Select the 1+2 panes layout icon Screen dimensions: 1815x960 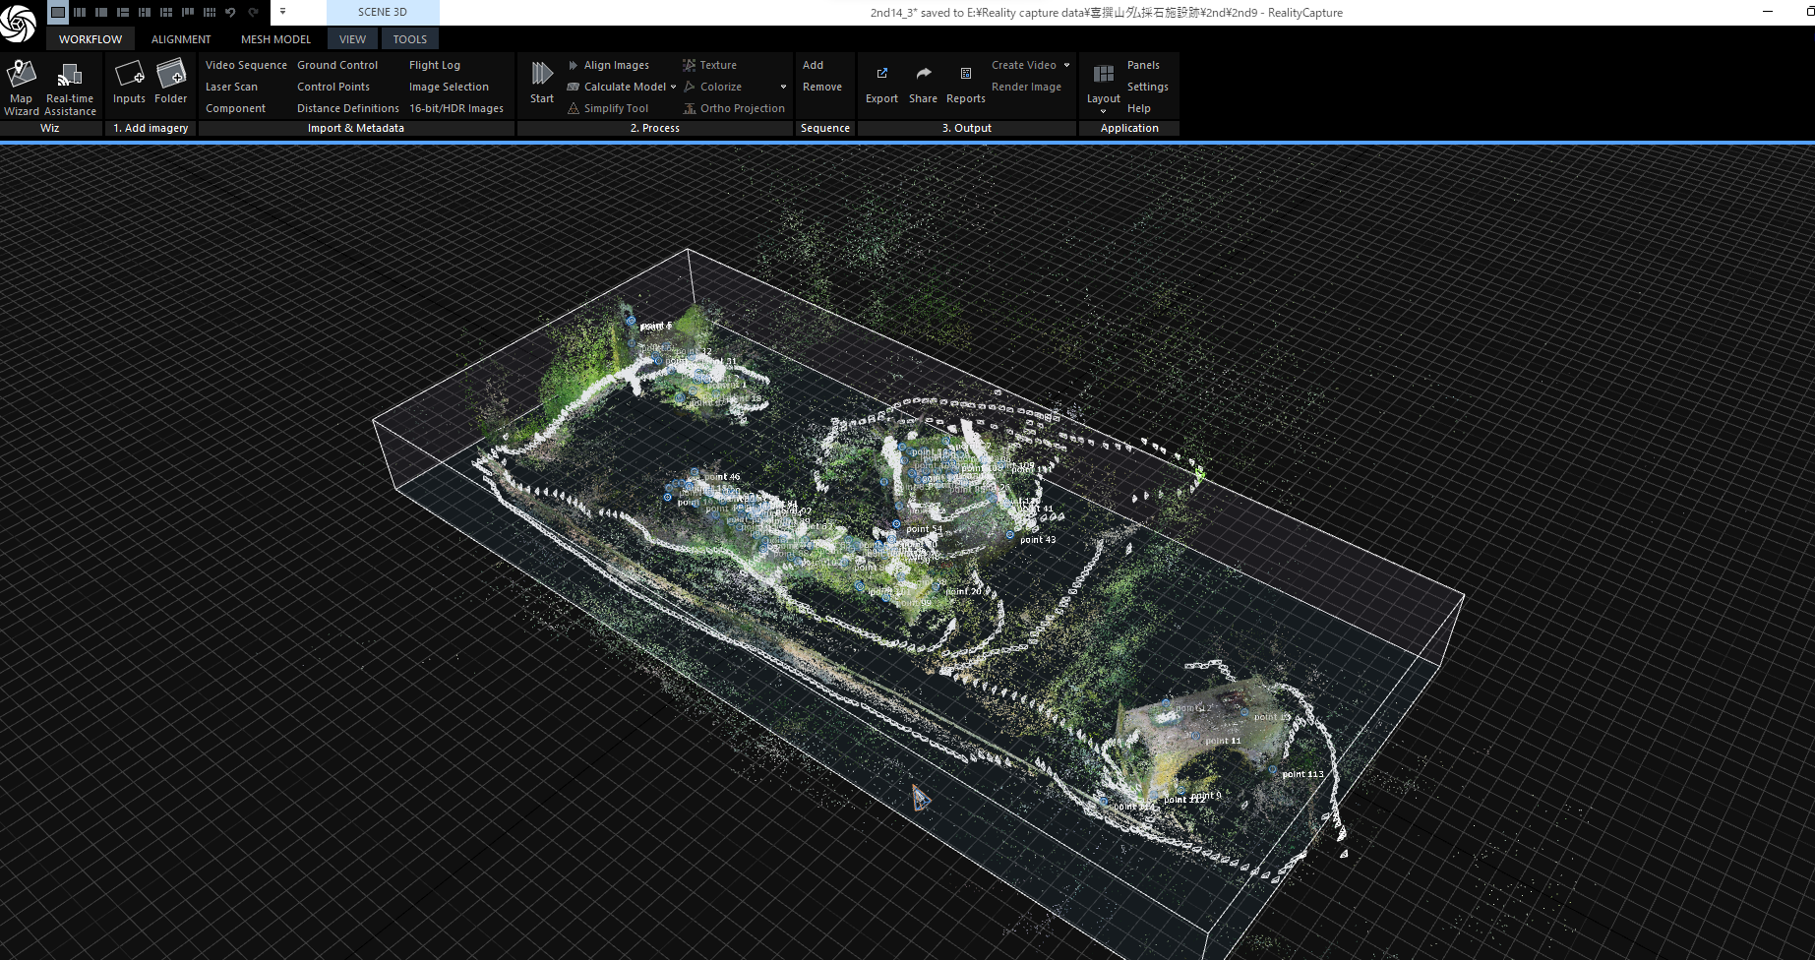[123, 12]
